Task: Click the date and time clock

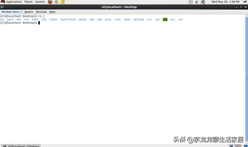Action: point(226,2)
